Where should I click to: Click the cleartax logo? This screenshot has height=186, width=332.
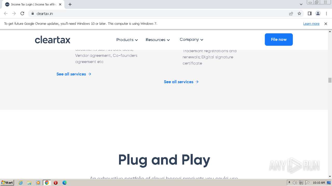click(x=53, y=40)
